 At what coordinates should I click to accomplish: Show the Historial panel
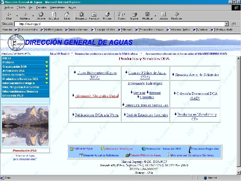point(107,16)
